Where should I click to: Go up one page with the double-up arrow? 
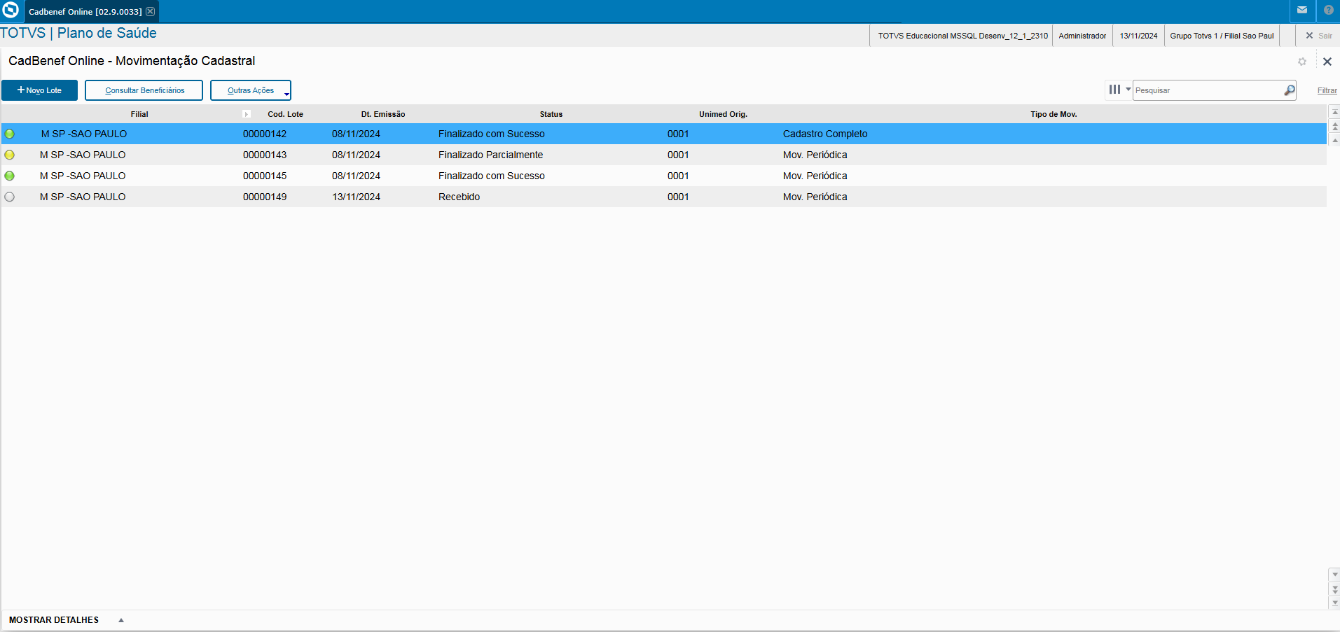(x=1334, y=126)
